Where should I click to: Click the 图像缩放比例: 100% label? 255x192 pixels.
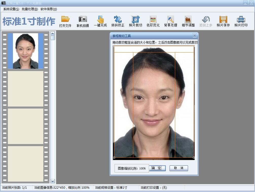click(x=132, y=168)
